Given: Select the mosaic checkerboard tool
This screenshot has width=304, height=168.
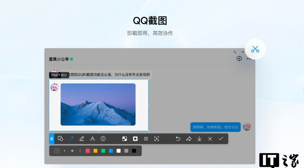Looking at the screenshot, I should click(x=125, y=138).
